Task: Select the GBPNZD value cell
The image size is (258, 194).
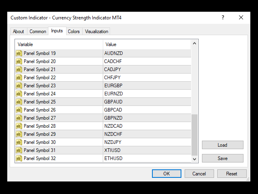Action: pyautogui.click(x=147, y=118)
